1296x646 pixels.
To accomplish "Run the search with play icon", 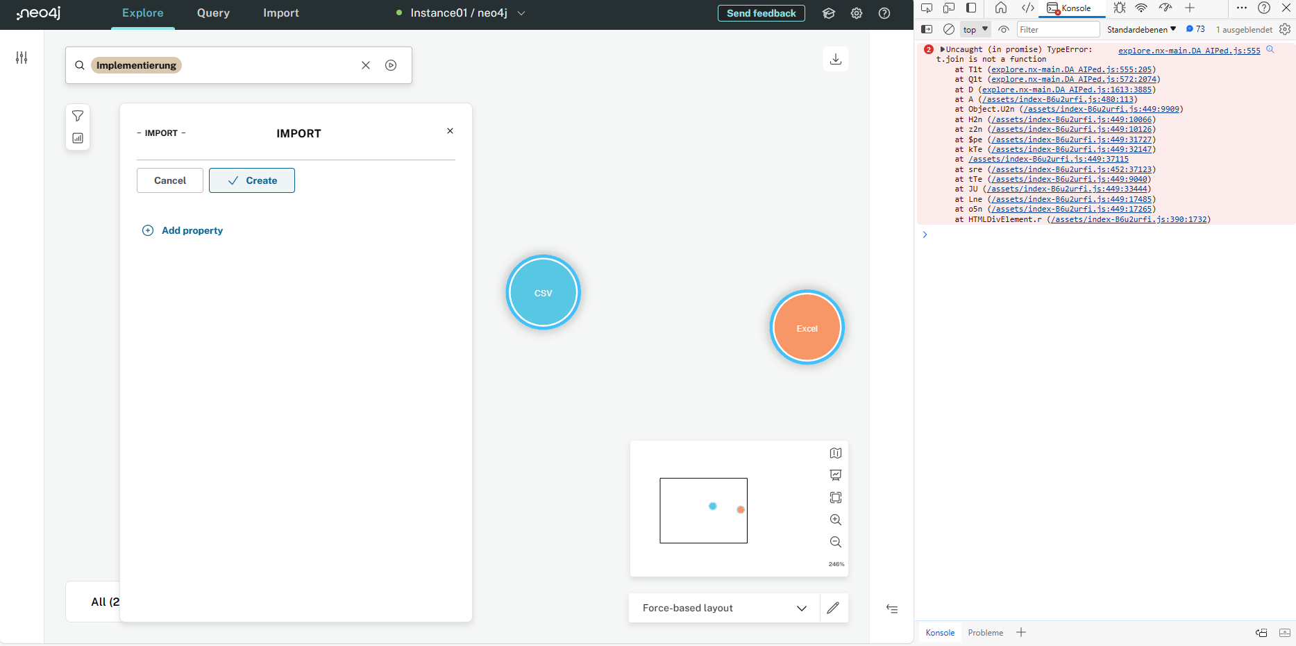I will 391,65.
